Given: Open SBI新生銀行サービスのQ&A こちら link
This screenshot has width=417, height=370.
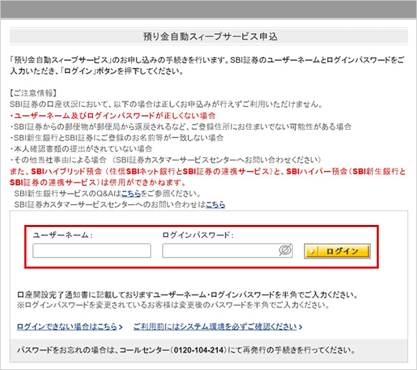Looking at the screenshot, I should pos(131,194).
